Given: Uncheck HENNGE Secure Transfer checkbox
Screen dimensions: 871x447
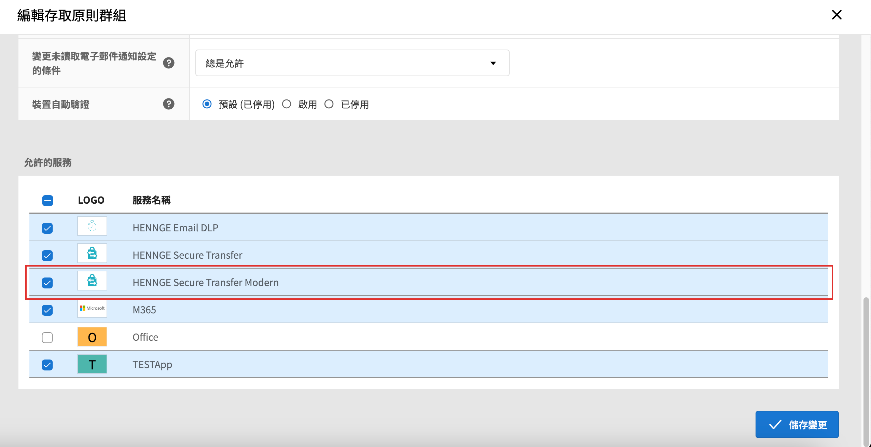Looking at the screenshot, I should pyautogui.click(x=47, y=255).
